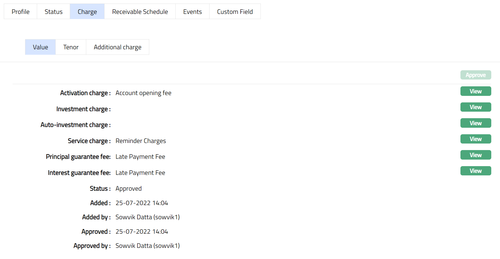Open View for Auto-investment charge
This screenshot has height=259, width=500.
tap(475, 123)
